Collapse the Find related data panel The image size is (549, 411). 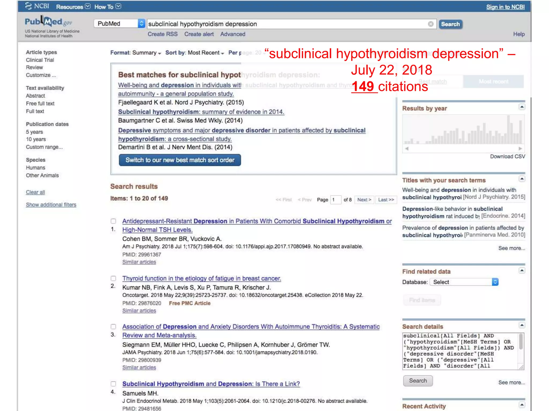pos(522,271)
